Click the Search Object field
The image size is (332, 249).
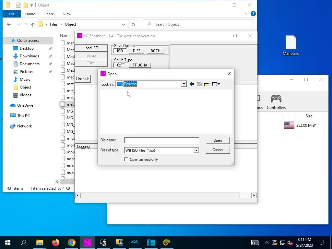pos(197,24)
